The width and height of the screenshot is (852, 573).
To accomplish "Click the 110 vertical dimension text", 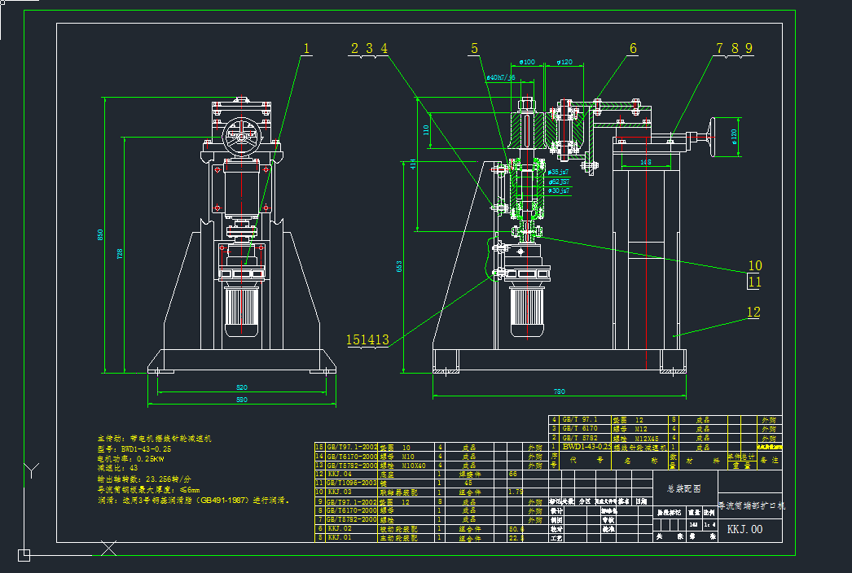I will pos(426,129).
